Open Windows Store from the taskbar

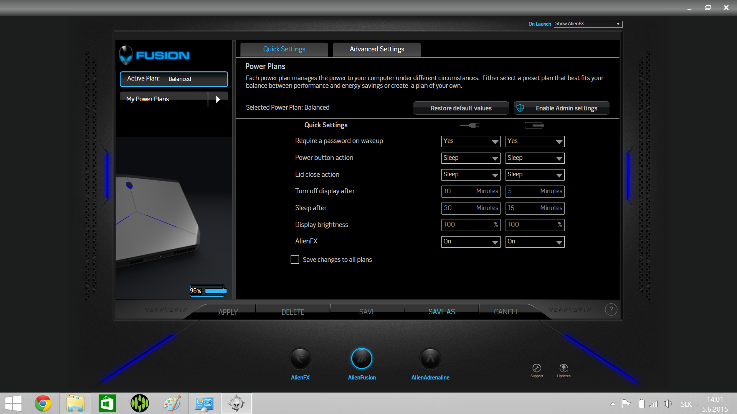[107, 403]
